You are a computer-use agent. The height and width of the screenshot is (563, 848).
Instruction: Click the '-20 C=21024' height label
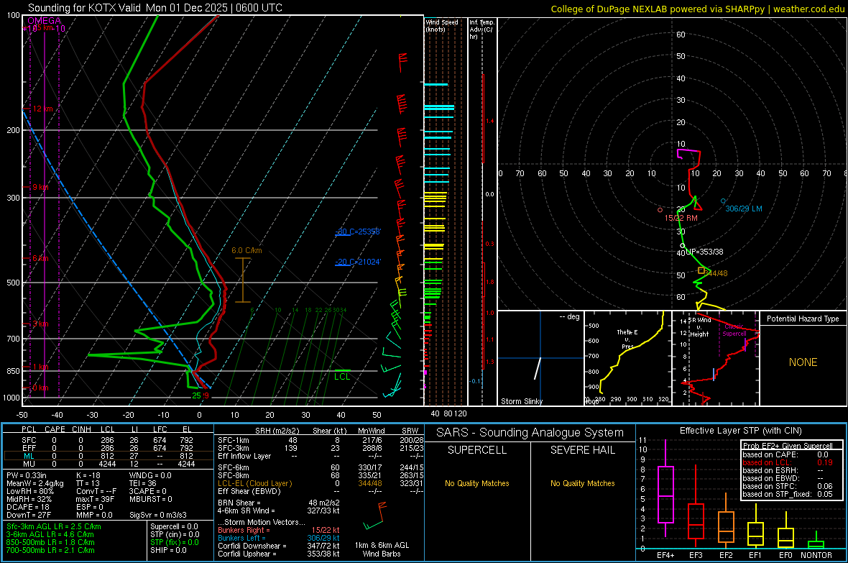(x=358, y=262)
